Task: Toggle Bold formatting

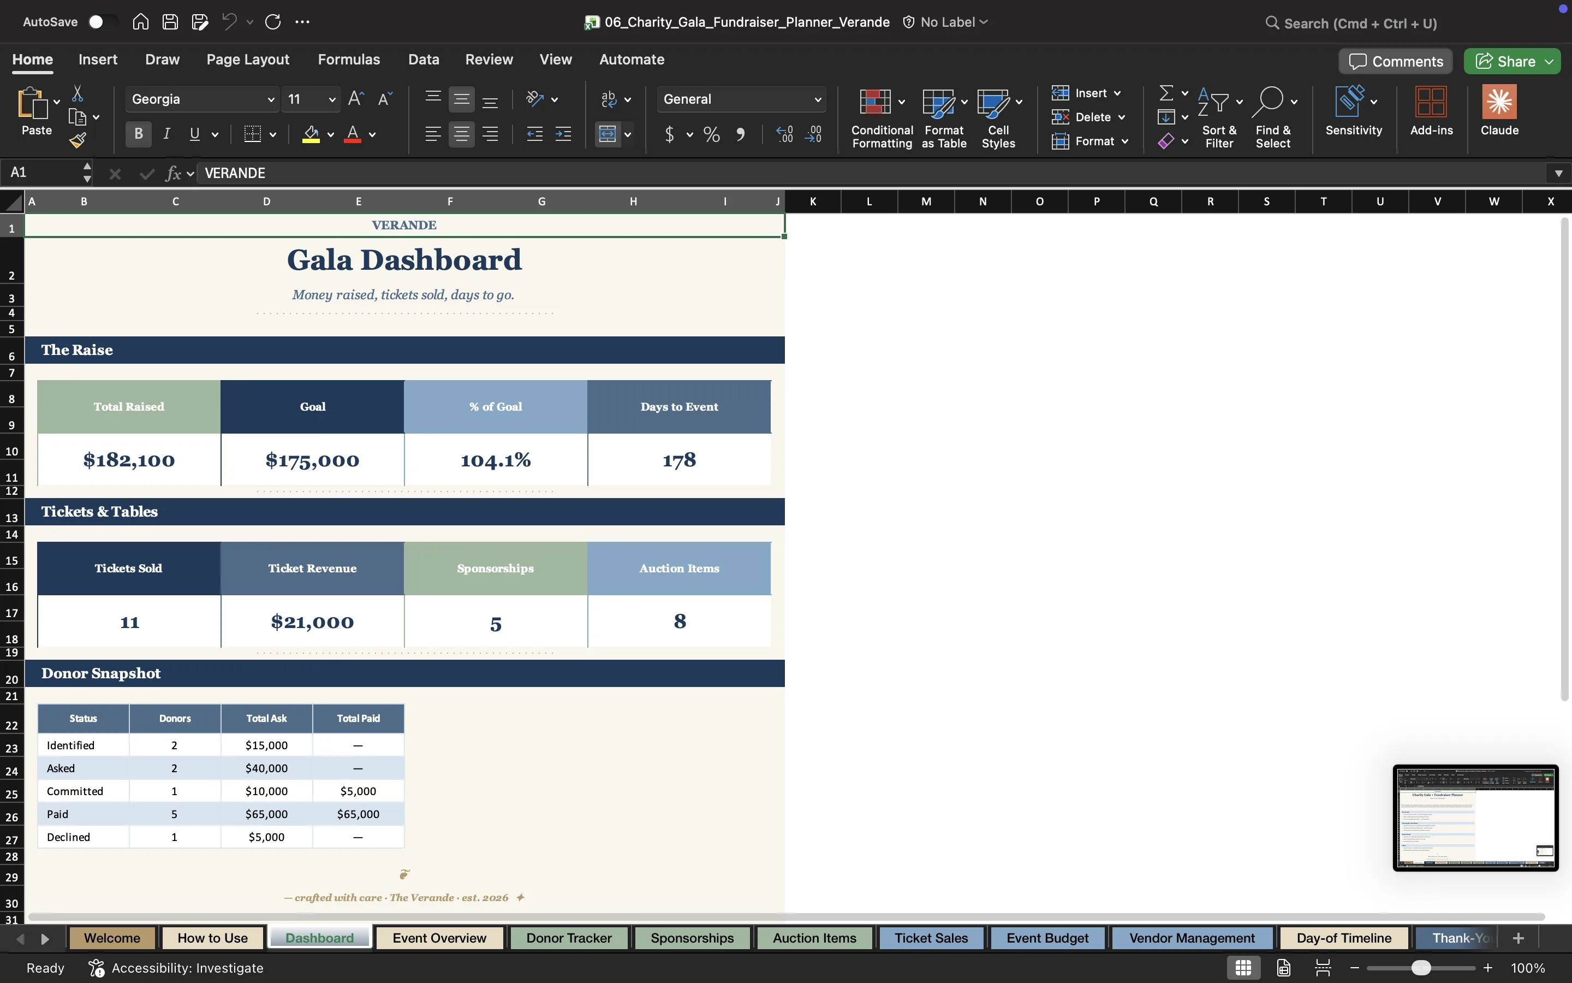Action: pyautogui.click(x=138, y=134)
